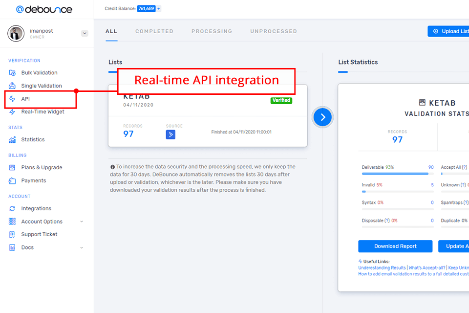The height and width of the screenshot is (313, 469).
Task: Select the Integrations sync icon
Action: tap(12, 208)
